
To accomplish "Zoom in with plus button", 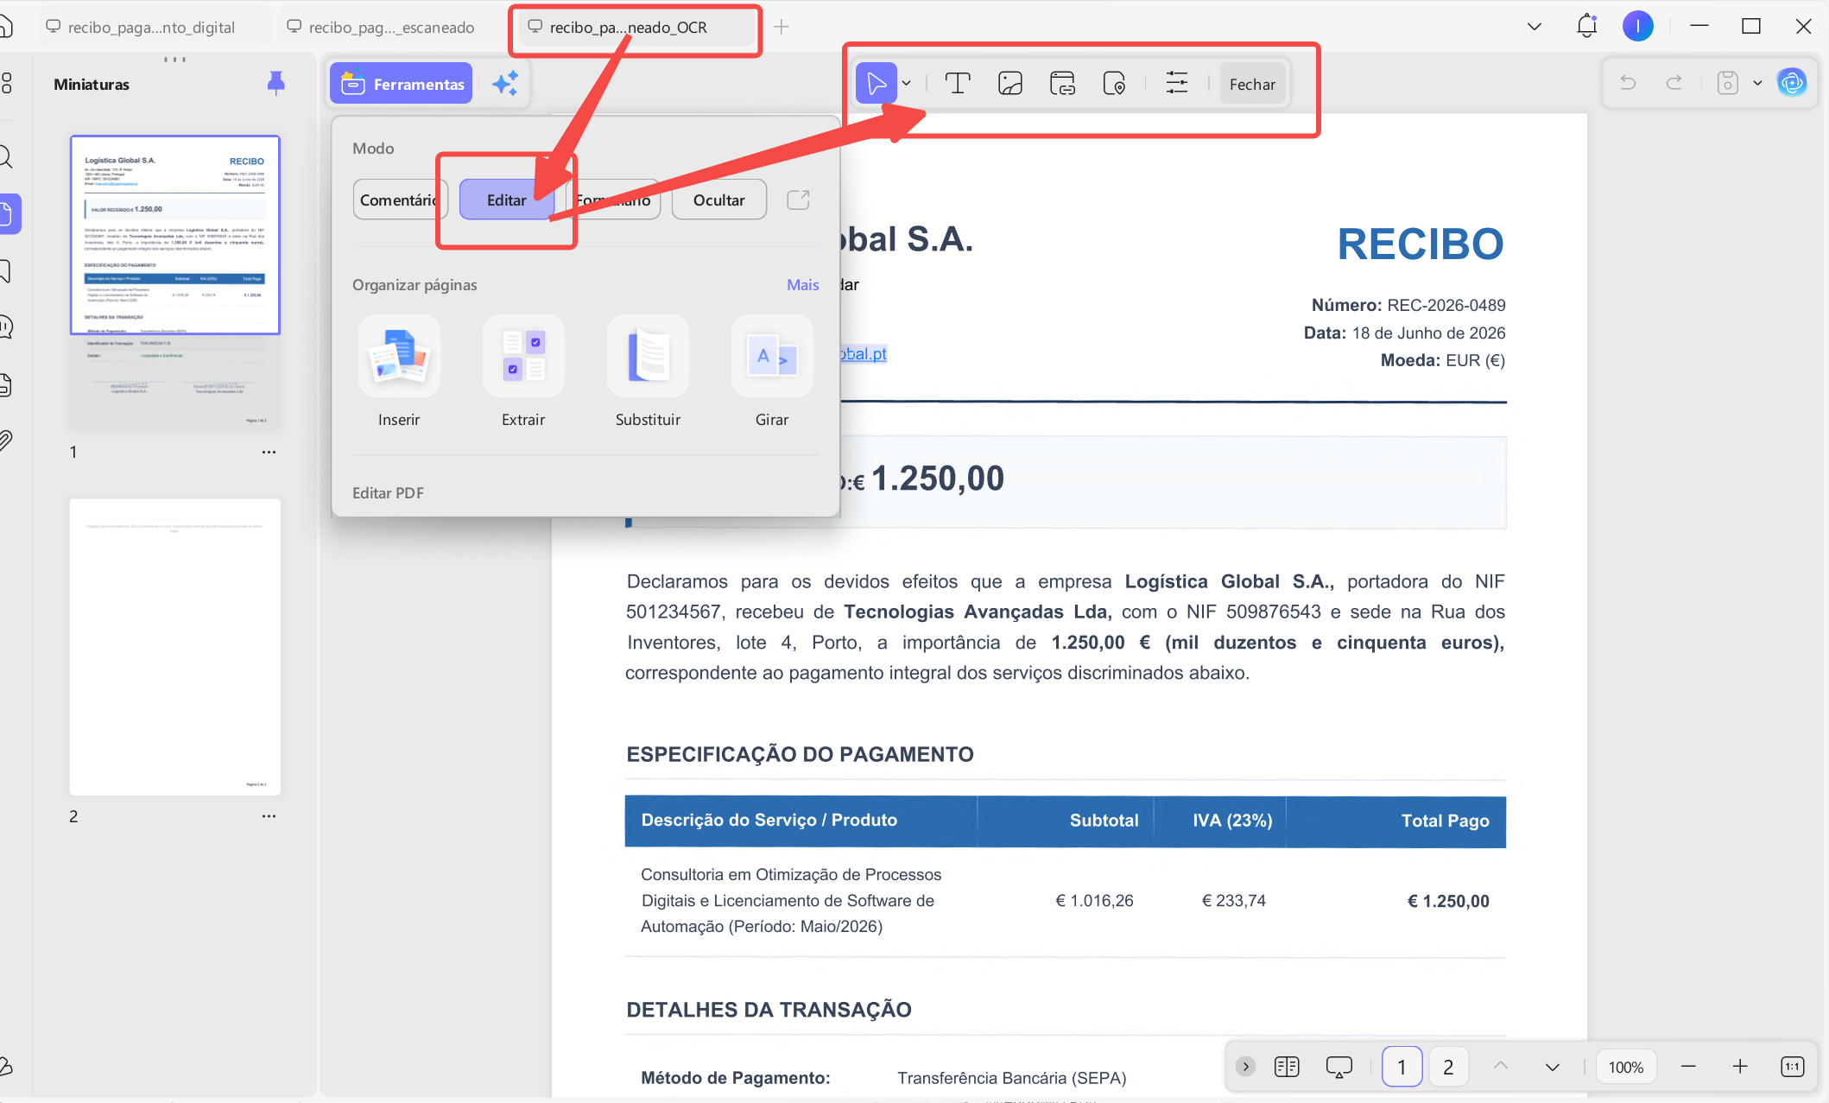I will [x=1740, y=1067].
